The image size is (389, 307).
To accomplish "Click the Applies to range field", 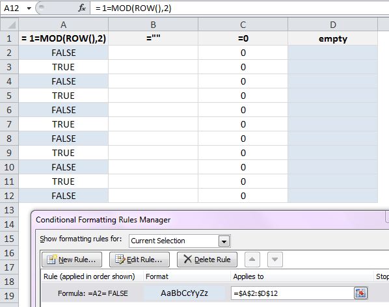I will (x=292, y=293).
